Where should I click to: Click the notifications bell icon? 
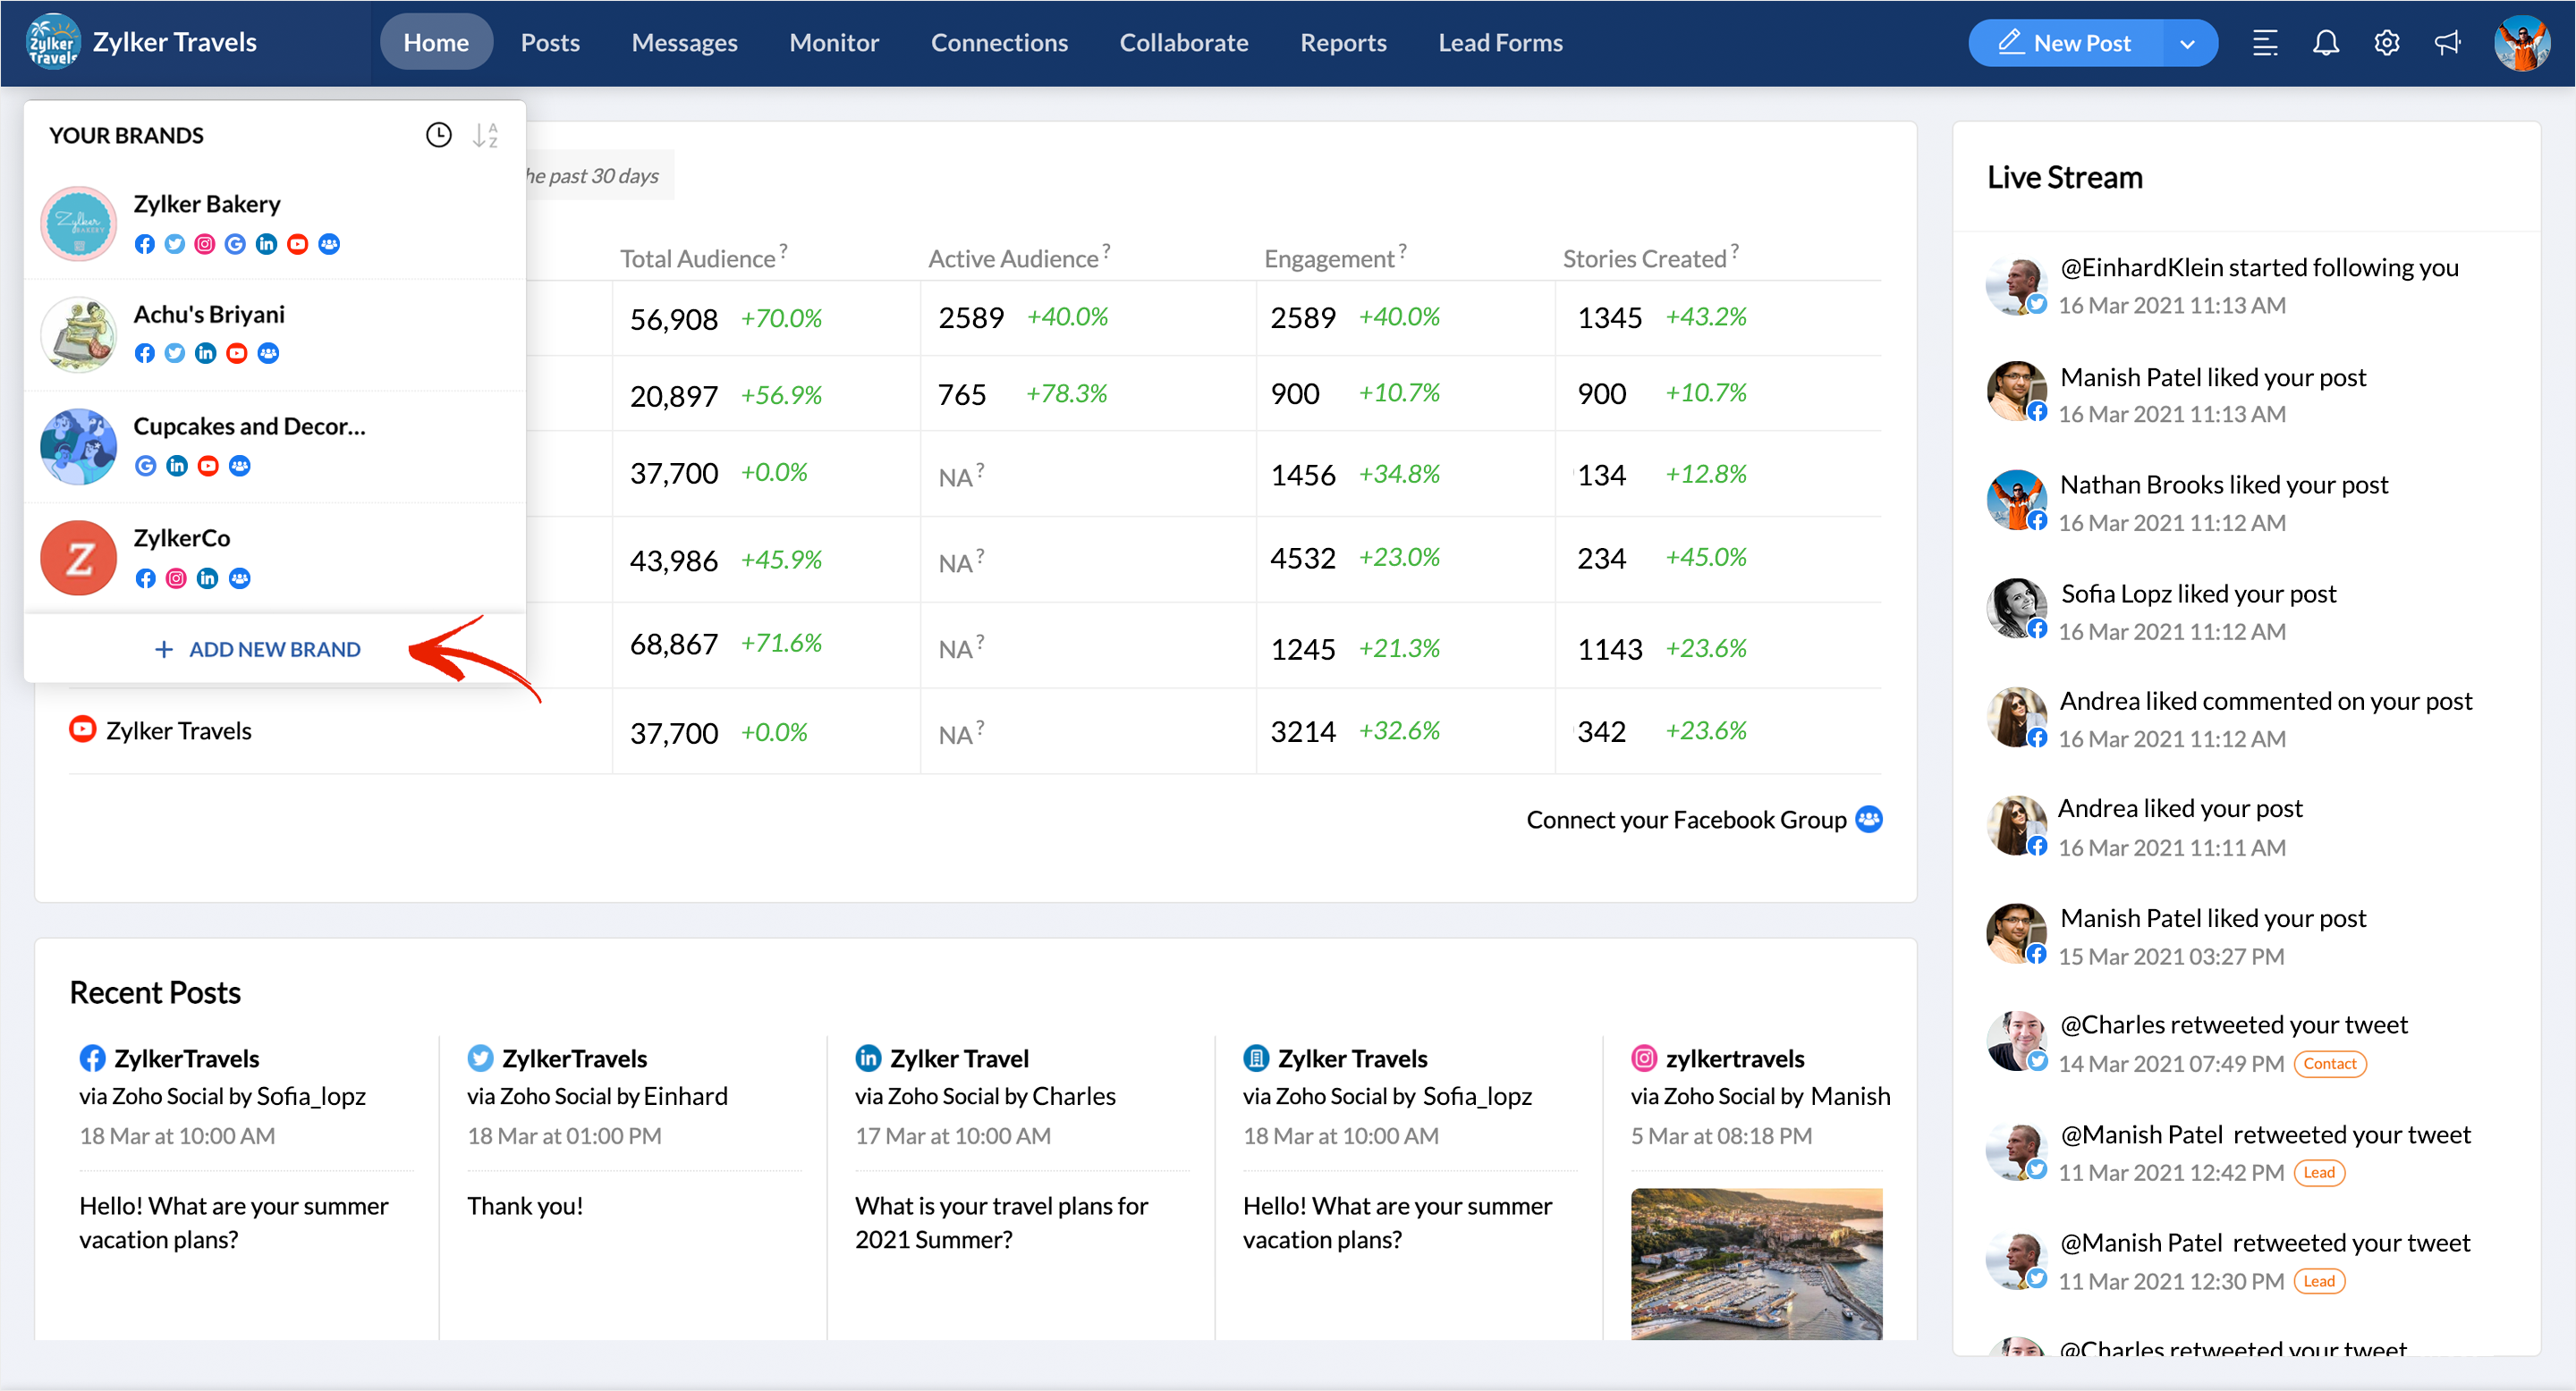coord(2326,43)
